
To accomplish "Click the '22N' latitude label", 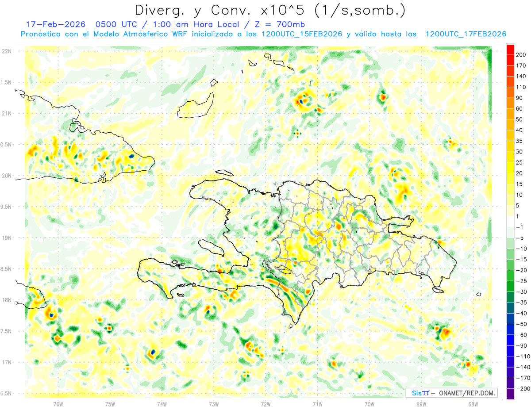I will pyautogui.click(x=7, y=51).
